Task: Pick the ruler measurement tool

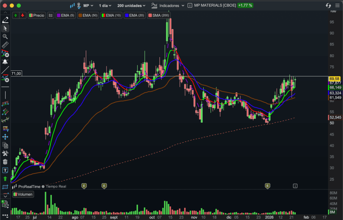Action: [5, 45]
